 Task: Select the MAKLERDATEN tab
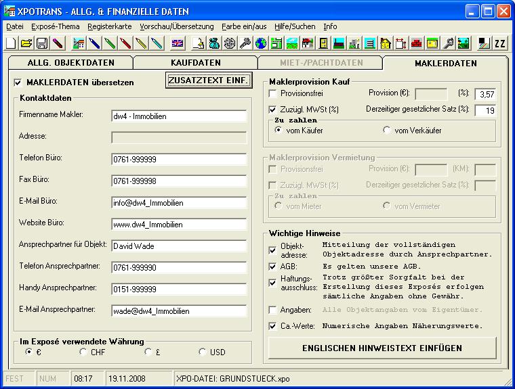click(x=446, y=63)
